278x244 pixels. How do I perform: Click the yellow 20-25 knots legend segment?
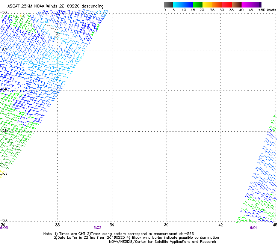point(207,5)
